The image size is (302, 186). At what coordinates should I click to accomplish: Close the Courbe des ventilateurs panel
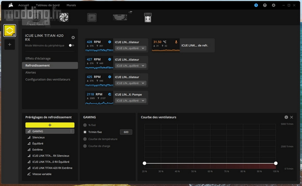coord(292,117)
